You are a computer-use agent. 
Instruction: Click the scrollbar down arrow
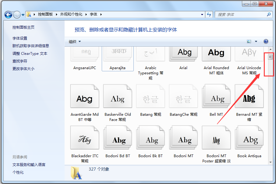pos(271,162)
